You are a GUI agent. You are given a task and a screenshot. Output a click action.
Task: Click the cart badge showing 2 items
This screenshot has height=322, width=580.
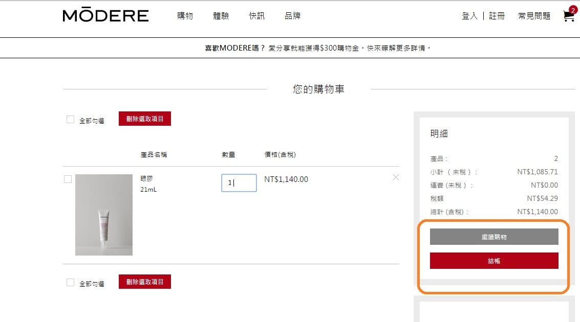coord(573,9)
